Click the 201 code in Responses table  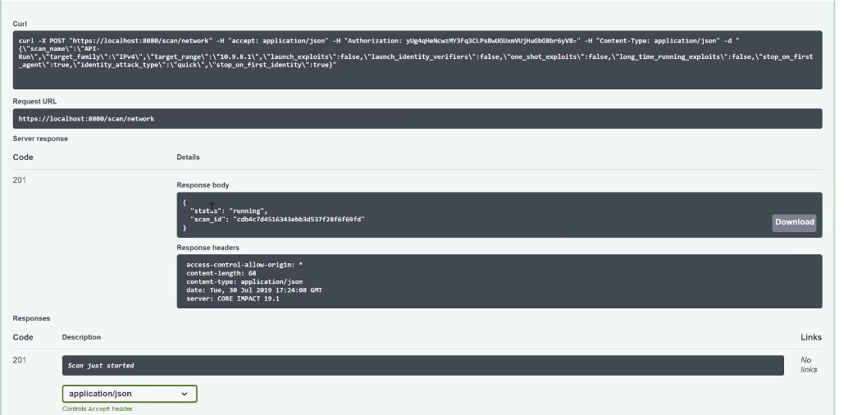tap(21, 359)
